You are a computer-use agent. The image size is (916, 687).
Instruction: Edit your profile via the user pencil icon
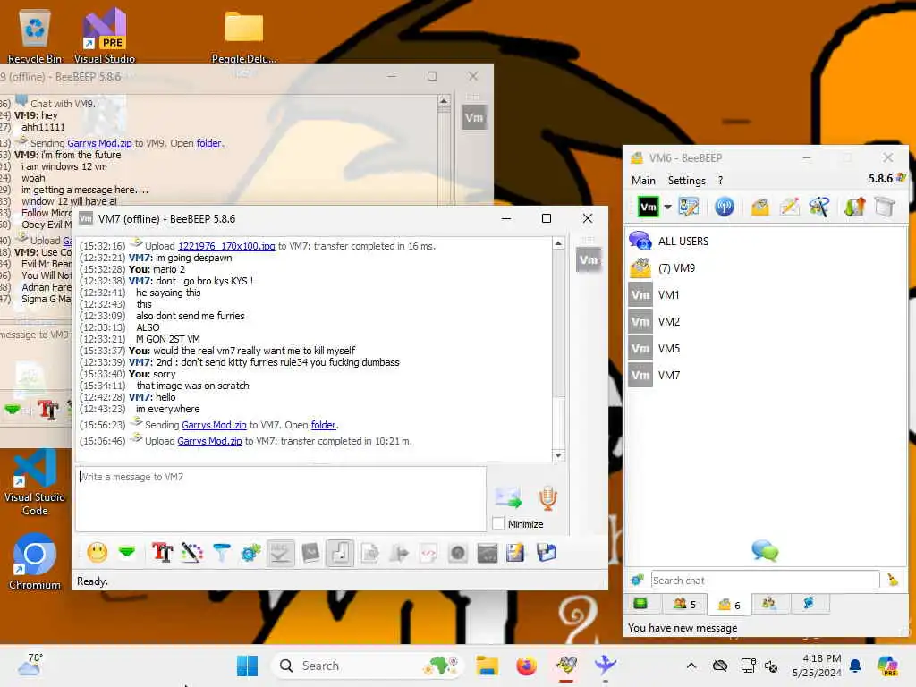click(689, 207)
